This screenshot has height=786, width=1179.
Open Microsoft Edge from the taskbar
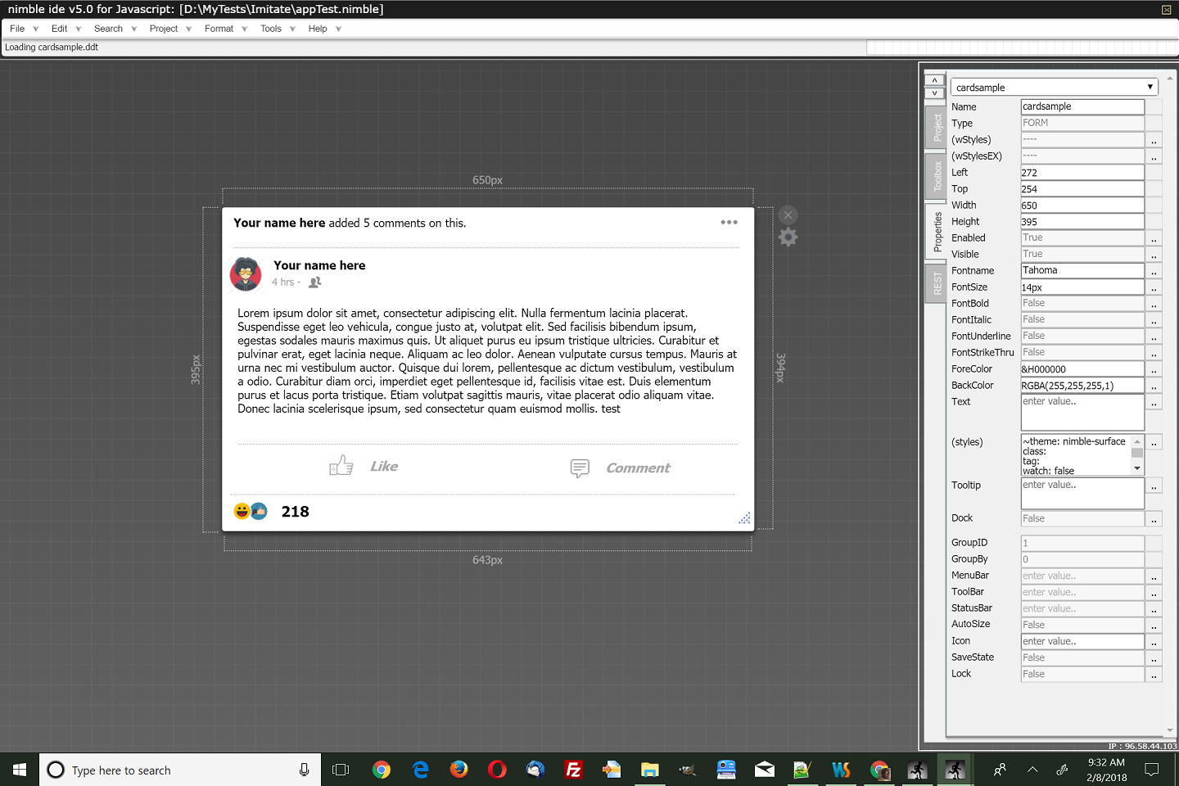tap(421, 770)
